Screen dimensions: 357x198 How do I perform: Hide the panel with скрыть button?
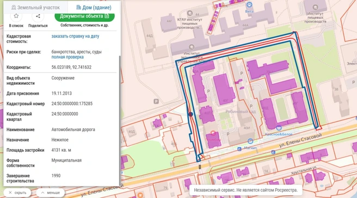[x=17, y=193]
